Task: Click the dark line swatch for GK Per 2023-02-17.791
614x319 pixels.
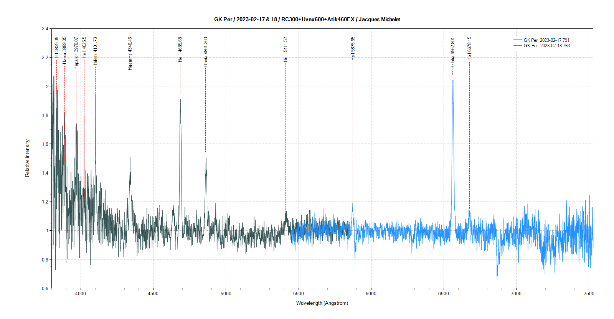Action: click(x=518, y=40)
